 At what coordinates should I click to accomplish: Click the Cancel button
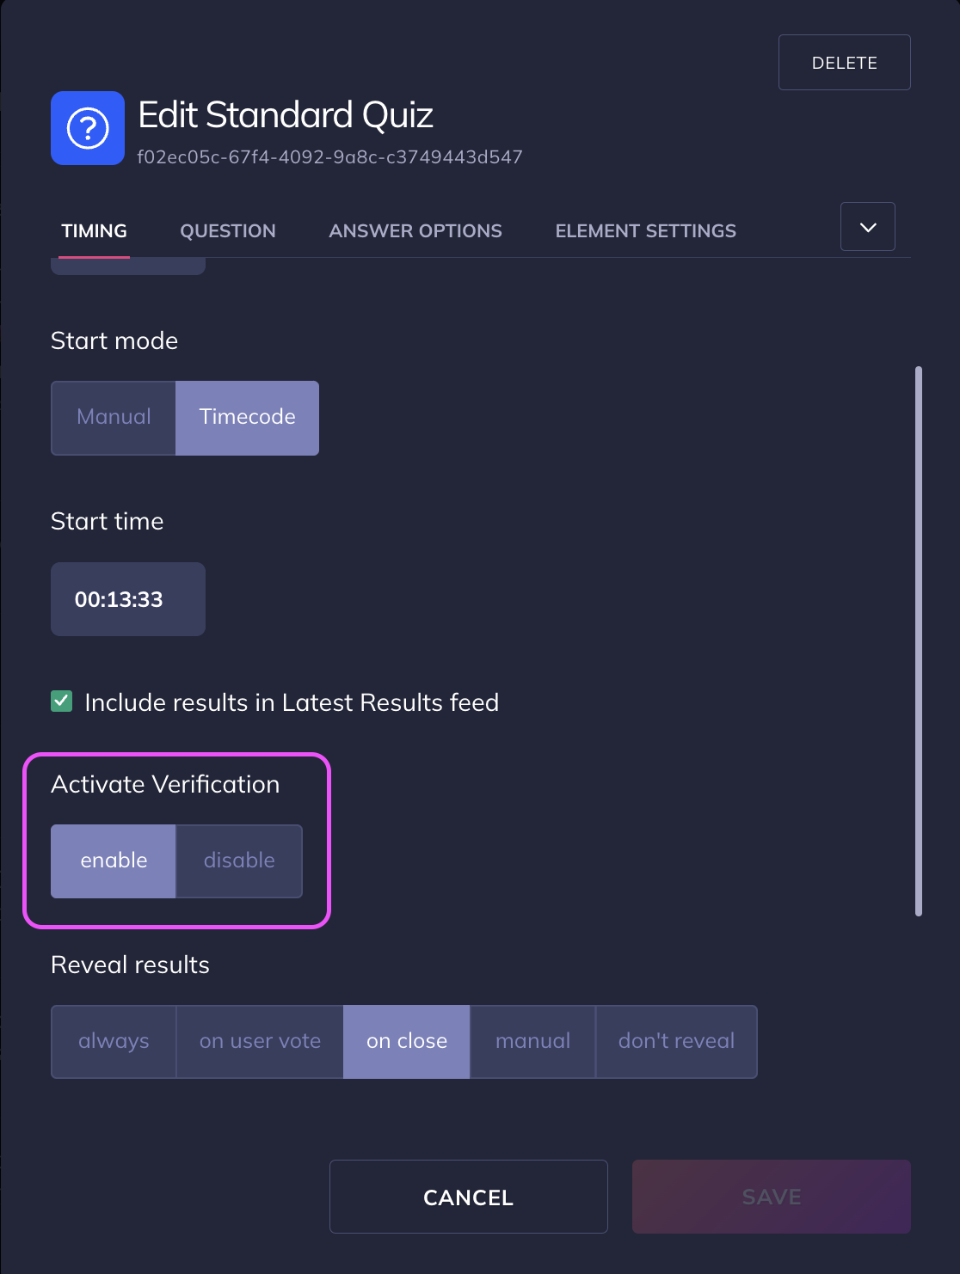[x=468, y=1197]
